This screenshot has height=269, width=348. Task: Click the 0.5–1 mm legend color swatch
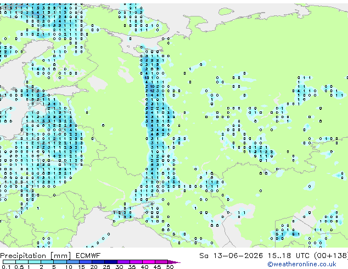[x=22, y=262]
